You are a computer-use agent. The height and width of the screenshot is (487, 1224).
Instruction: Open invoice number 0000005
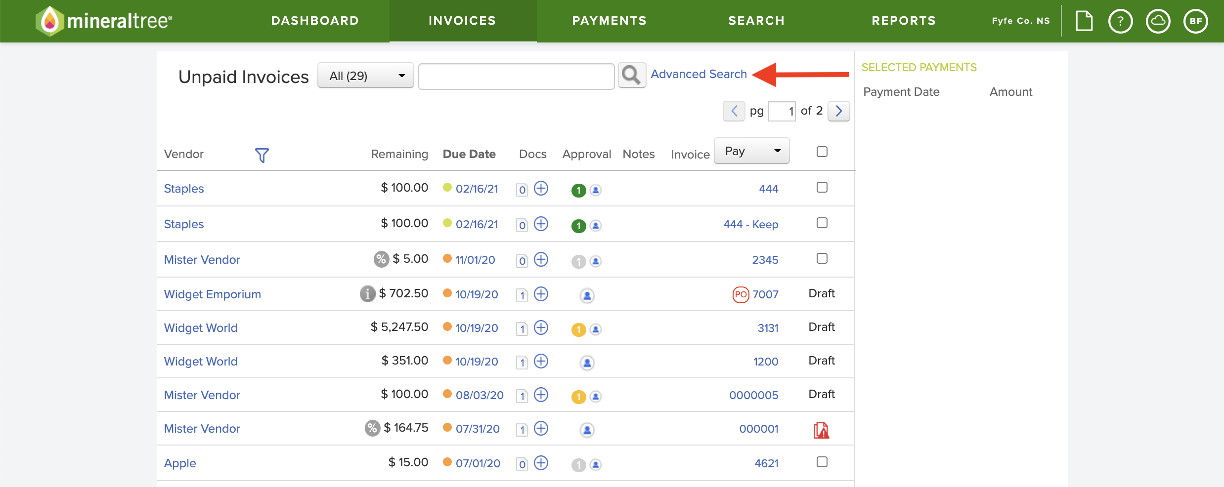pyautogui.click(x=753, y=395)
